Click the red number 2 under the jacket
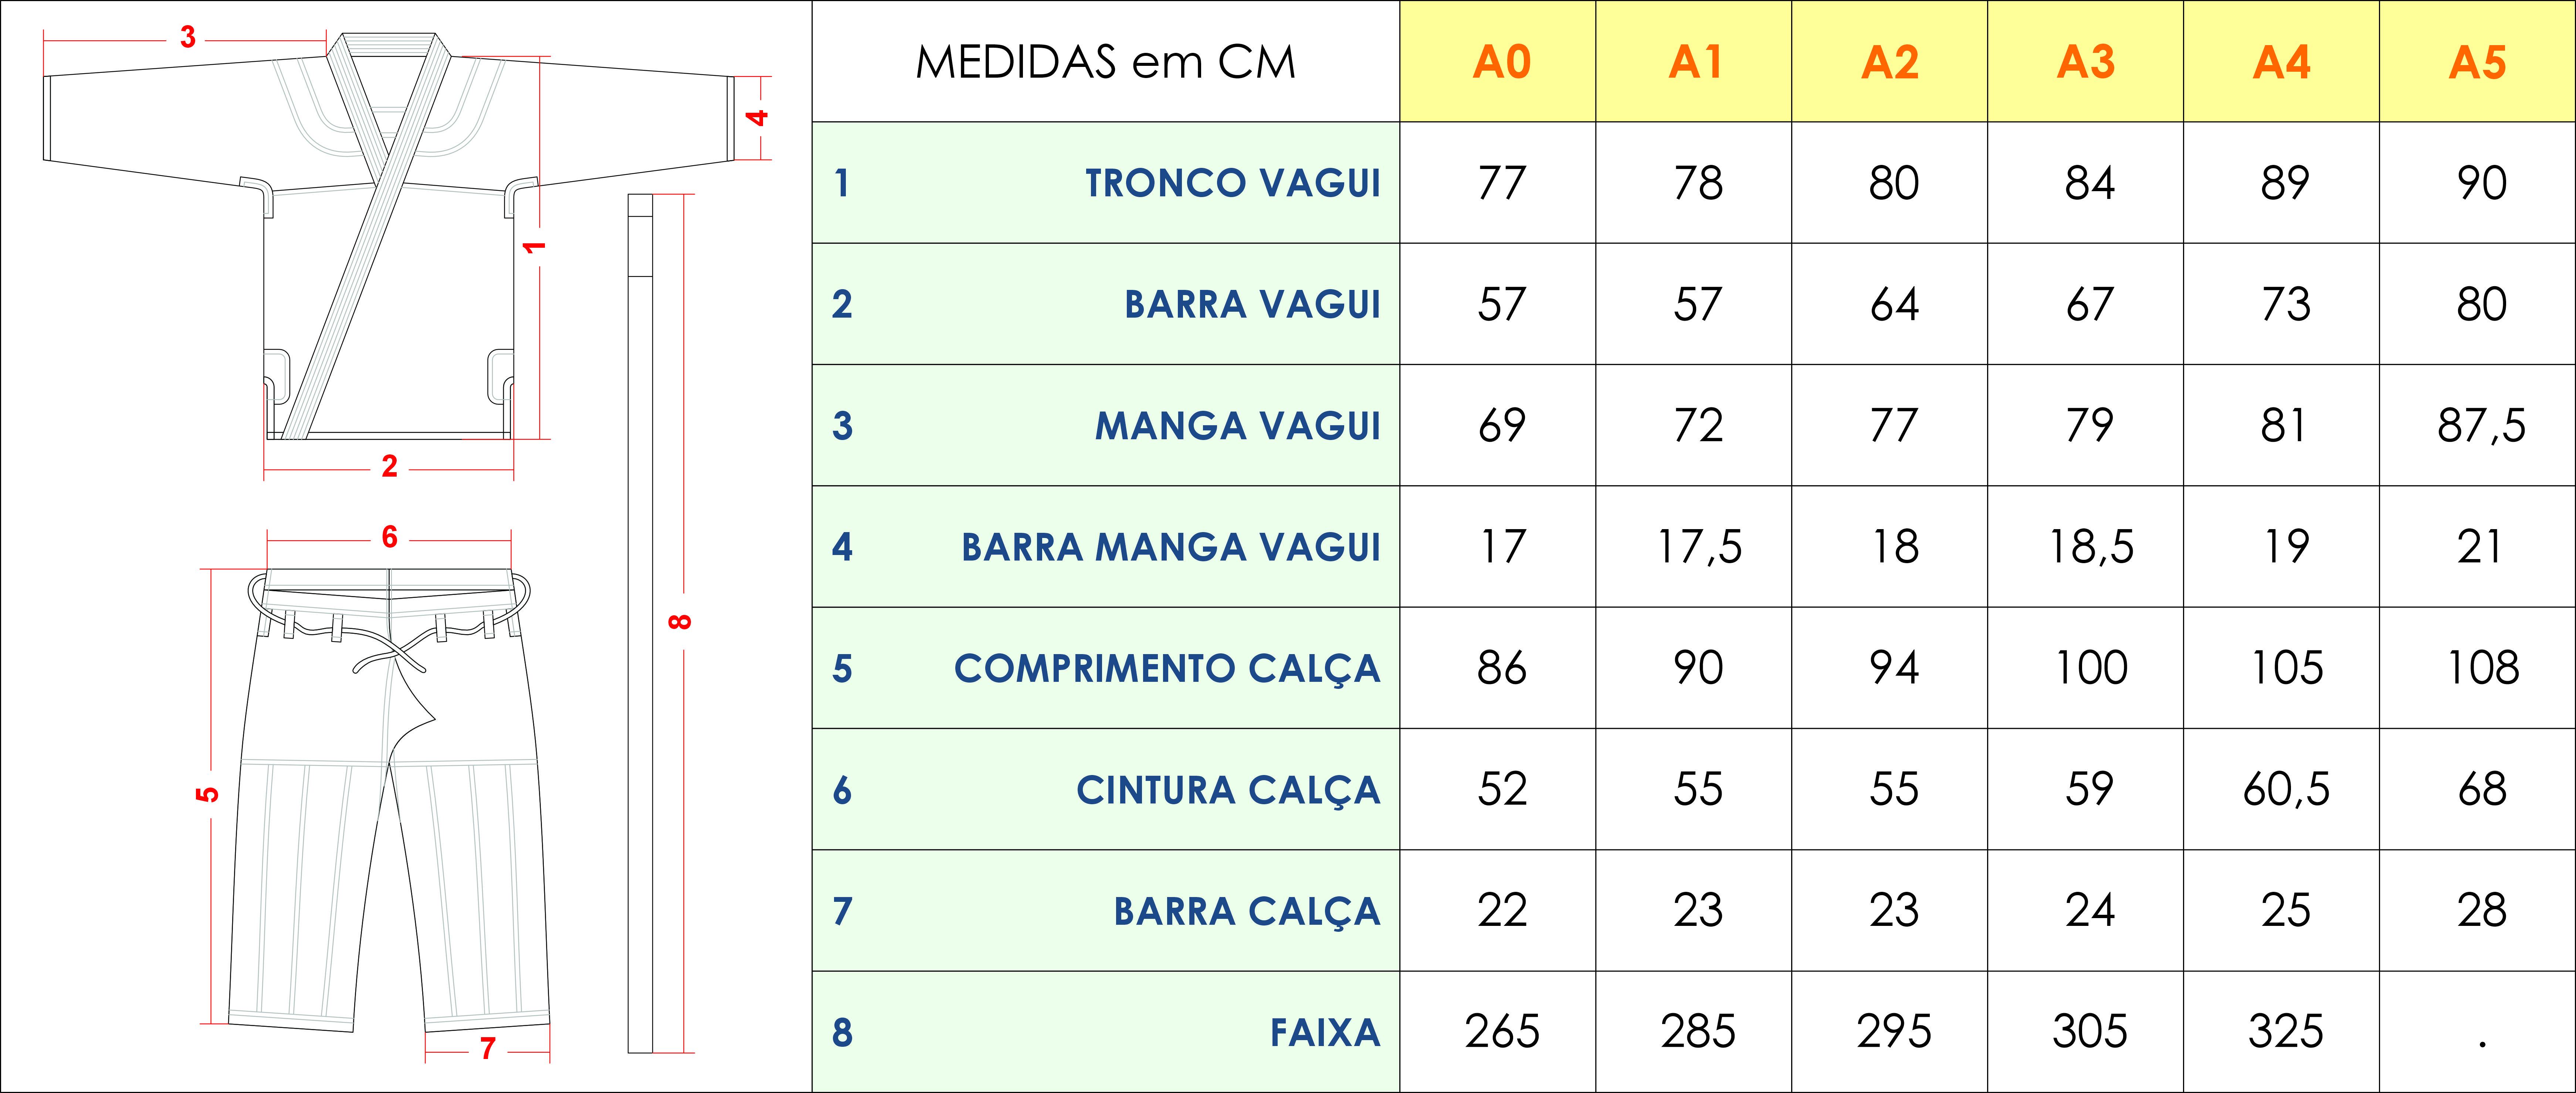The image size is (2576, 1093). click(389, 466)
